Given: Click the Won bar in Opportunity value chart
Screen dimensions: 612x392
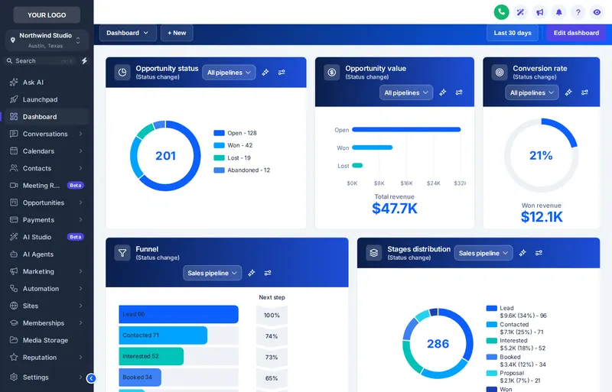Looking at the screenshot, I should [x=372, y=147].
